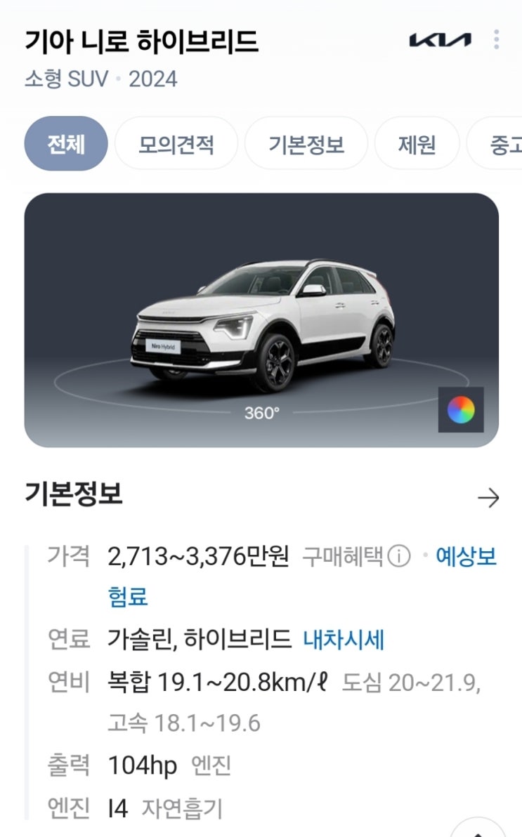Tap the scroll-to-top button at bottom right
The width and height of the screenshot is (522, 837).
pyautogui.click(x=478, y=829)
